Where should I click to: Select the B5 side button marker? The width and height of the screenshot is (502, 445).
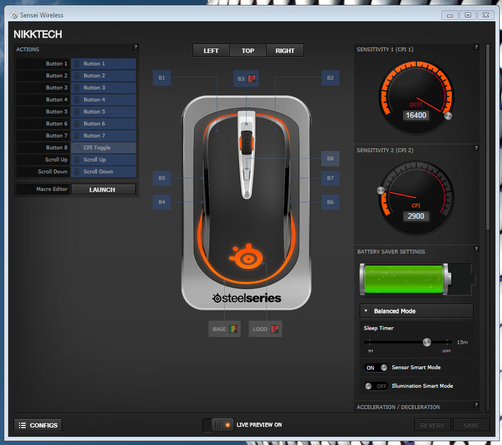click(162, 178)
